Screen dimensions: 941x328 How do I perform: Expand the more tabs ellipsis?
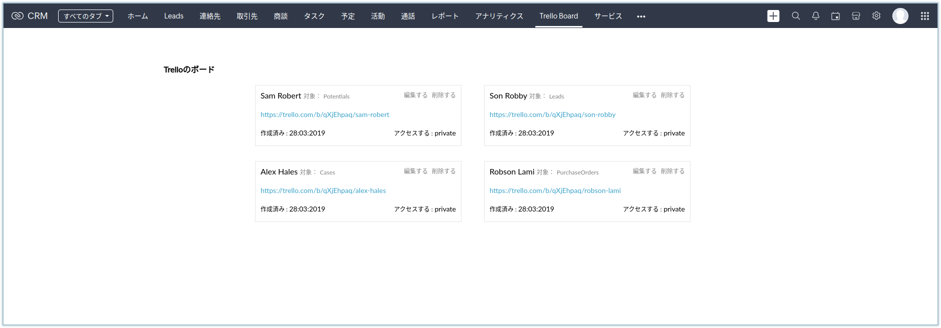coord(641,16)
